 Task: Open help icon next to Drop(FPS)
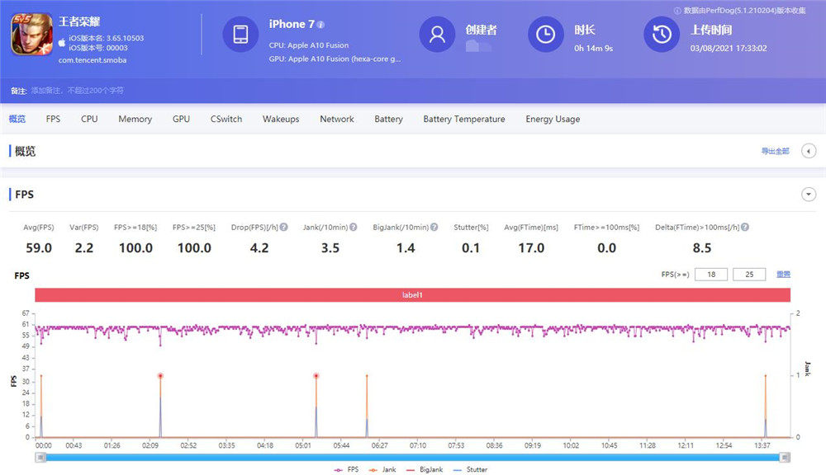(283, 227)
